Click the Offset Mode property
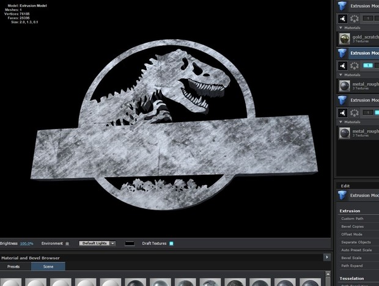Image resolution: width=379 pixels, height=286 pixels. pos(351,234)
